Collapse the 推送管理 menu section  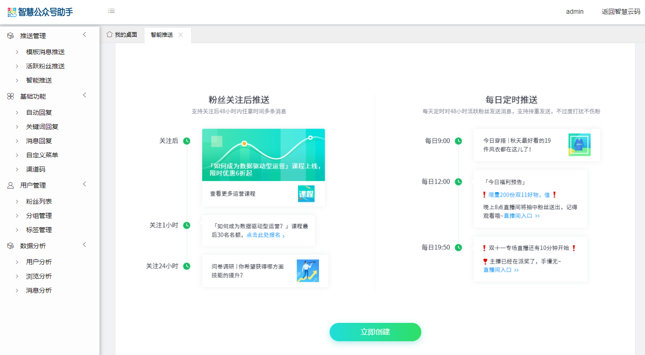point(84,35)
